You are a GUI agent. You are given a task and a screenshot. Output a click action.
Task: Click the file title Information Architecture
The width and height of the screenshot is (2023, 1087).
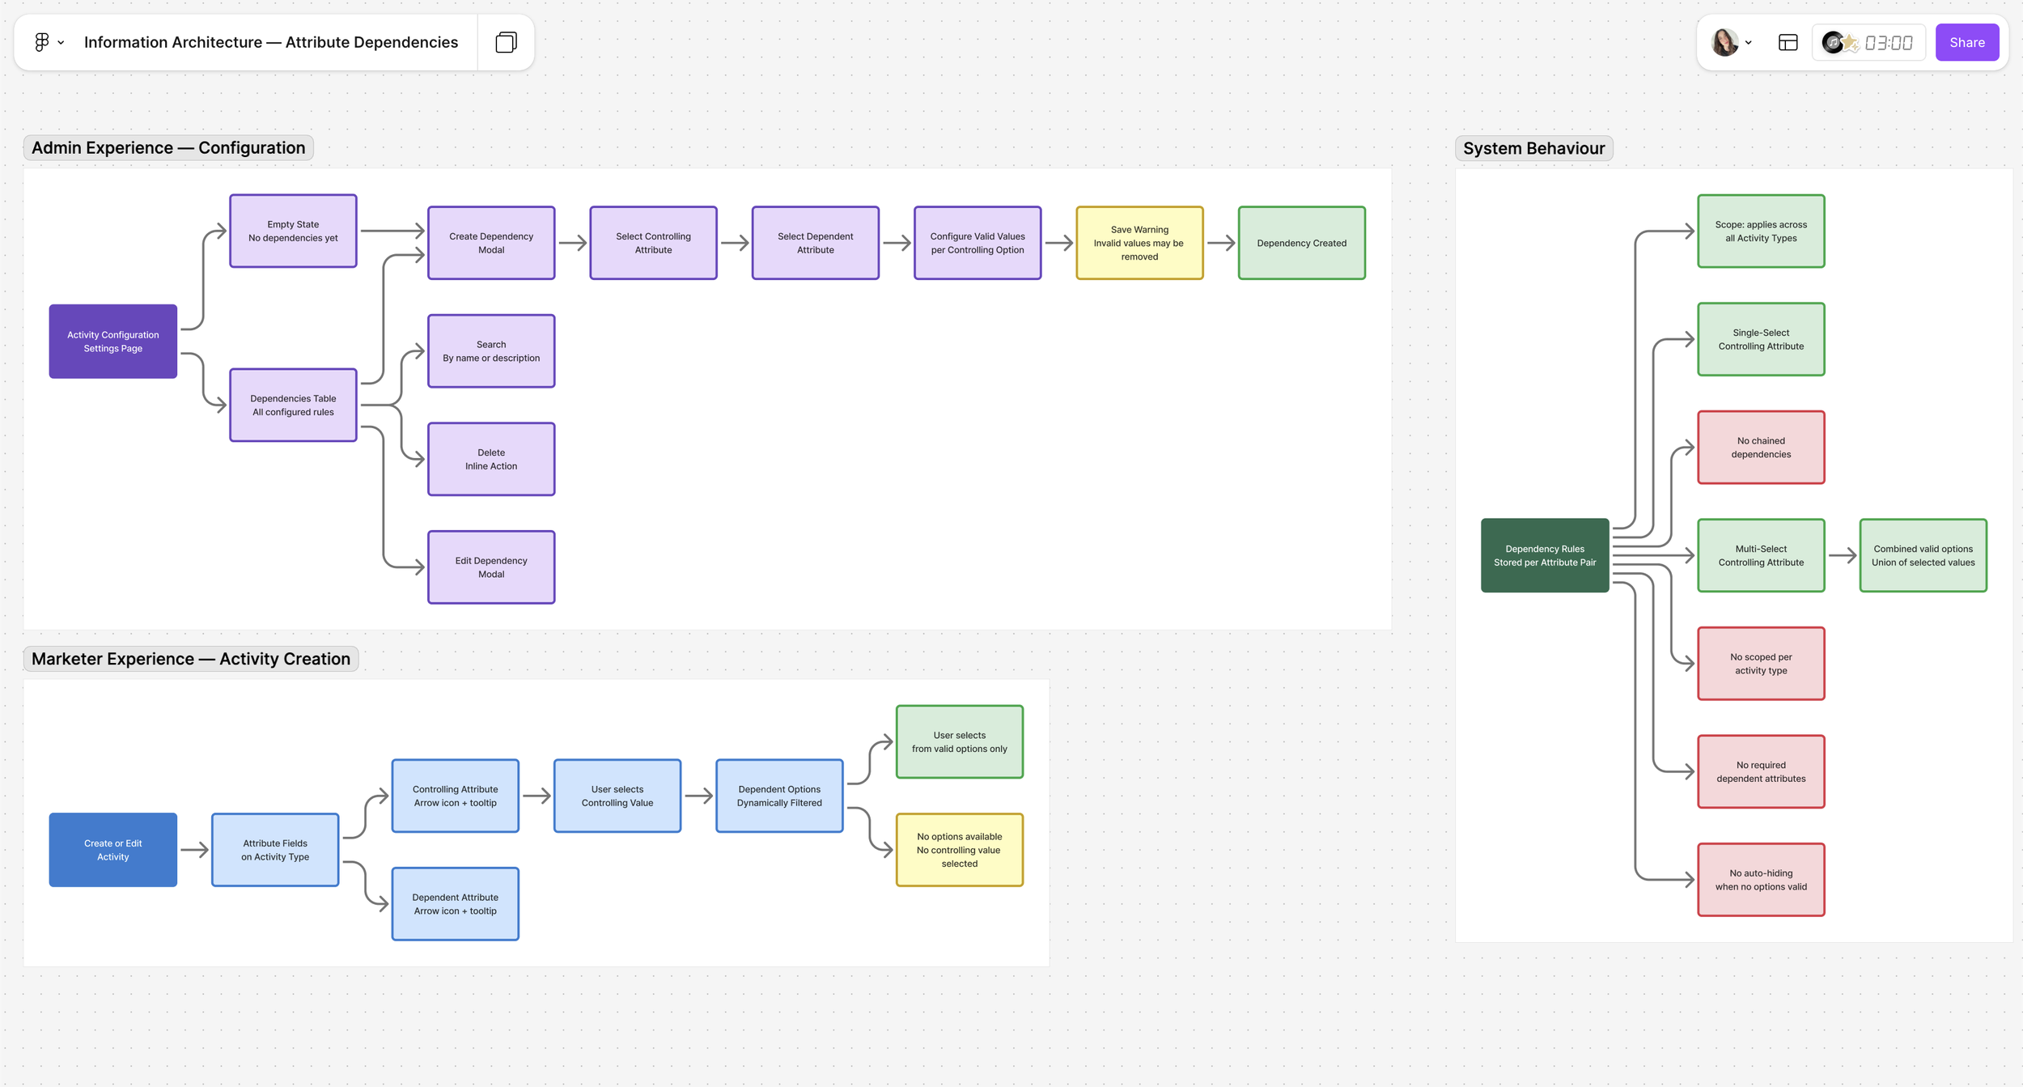[x=270, y=42]
